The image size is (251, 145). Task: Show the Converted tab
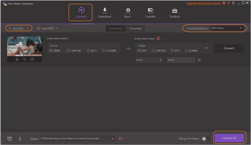click(x=135, y=29)
